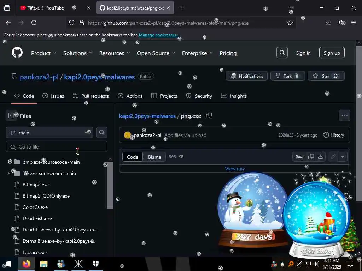
Task: Open Firefox View button in tab bar
Action: [7, 8]
